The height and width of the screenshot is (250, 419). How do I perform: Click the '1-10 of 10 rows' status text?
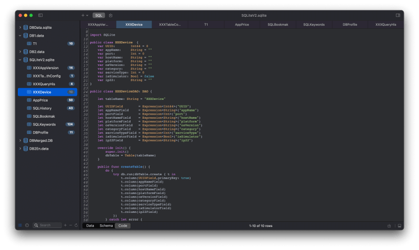[261, 226]
